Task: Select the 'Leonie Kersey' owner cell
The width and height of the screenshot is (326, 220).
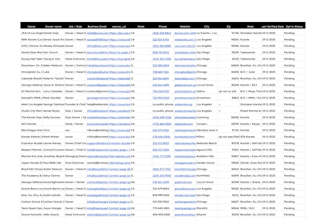Action: pyautogui.click(x=54, y=143)
